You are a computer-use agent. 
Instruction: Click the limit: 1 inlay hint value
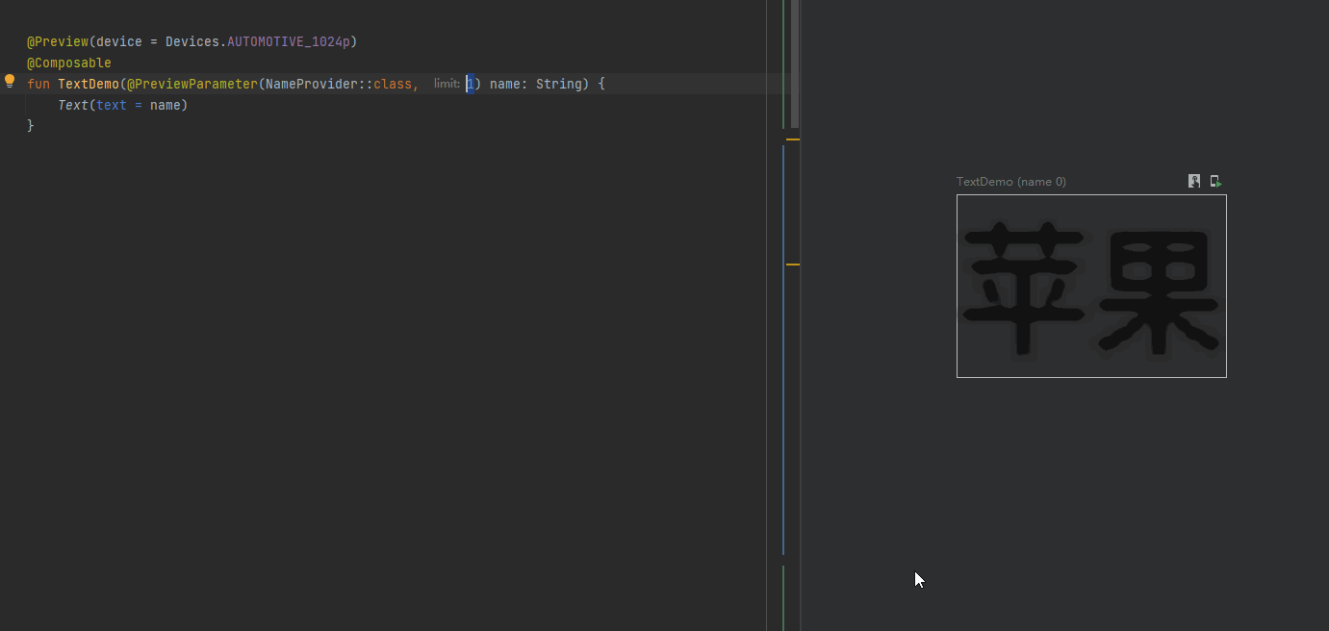coord(469,84)
